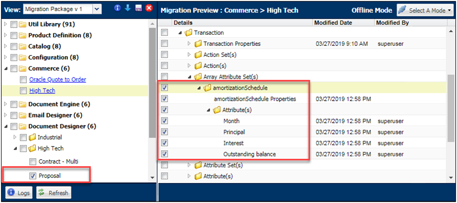Uncheck the amortizationSchedule checkbox
The image size is (457, 203).
(165, 88)
